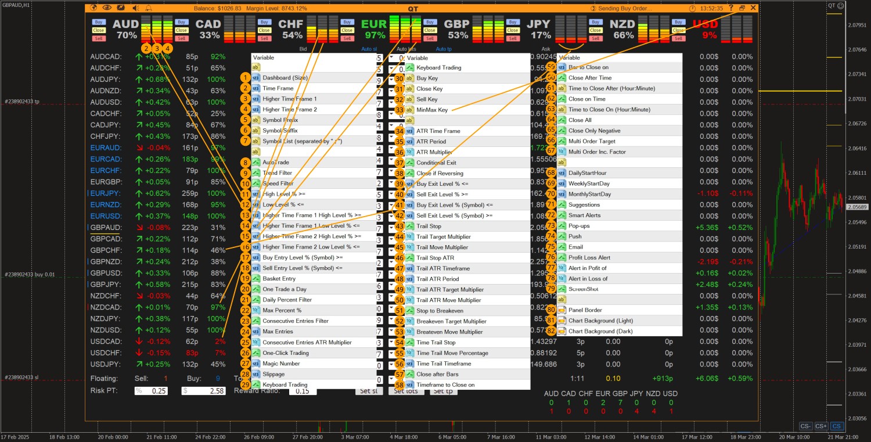Image resolution: width=871 pixels, height=442 pixels.
Task: Mute sound with the speaker icon
Action: click(x=135, y=8)
